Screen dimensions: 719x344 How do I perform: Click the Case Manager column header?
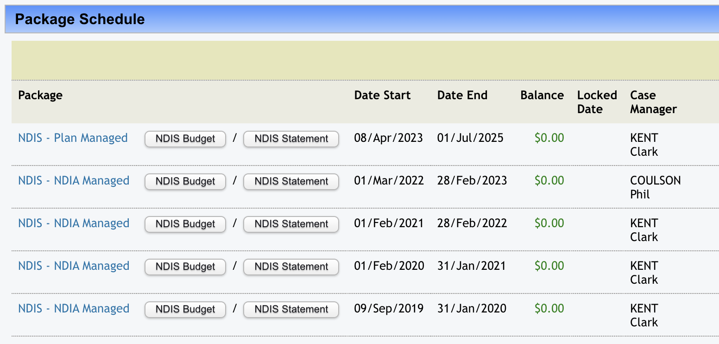(653, 102)
